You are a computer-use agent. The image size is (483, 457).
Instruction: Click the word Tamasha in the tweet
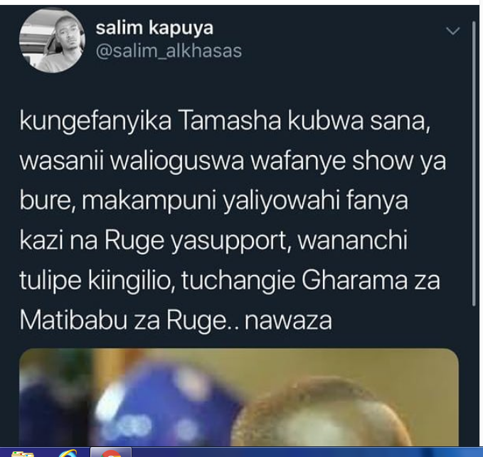click(x=230, y=121)
